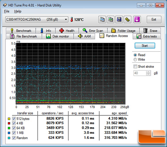Screen dimensions: 167x147
Task: Click the red cross Health icon
Action: (x=62, y=30)
